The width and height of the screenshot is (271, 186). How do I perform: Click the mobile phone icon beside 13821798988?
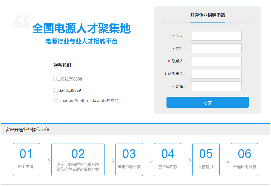tap(55, 79)
